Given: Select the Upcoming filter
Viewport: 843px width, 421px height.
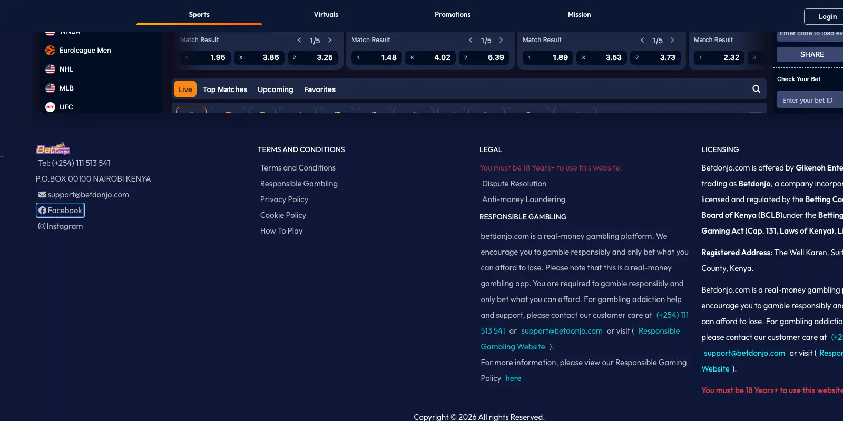Looking at the screenshot, I should click(x=276, y=89).
